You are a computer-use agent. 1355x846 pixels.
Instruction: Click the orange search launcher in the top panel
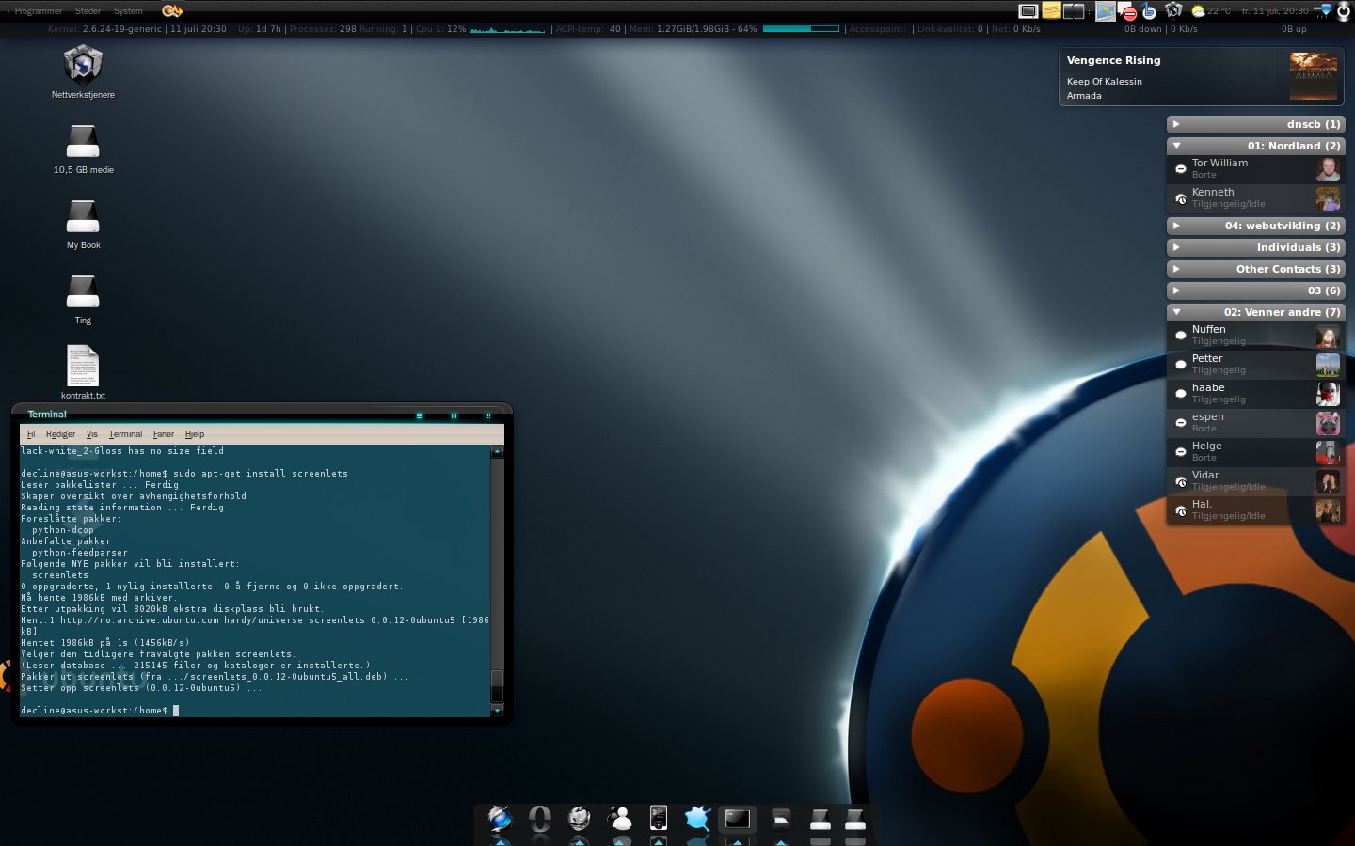[x=172, y=10]
